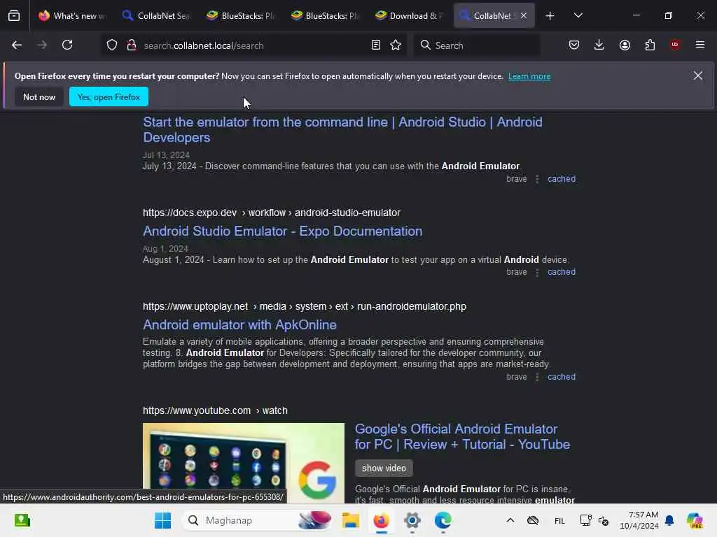Switch to first CollabNet Search tab

[x=156, y=15]
